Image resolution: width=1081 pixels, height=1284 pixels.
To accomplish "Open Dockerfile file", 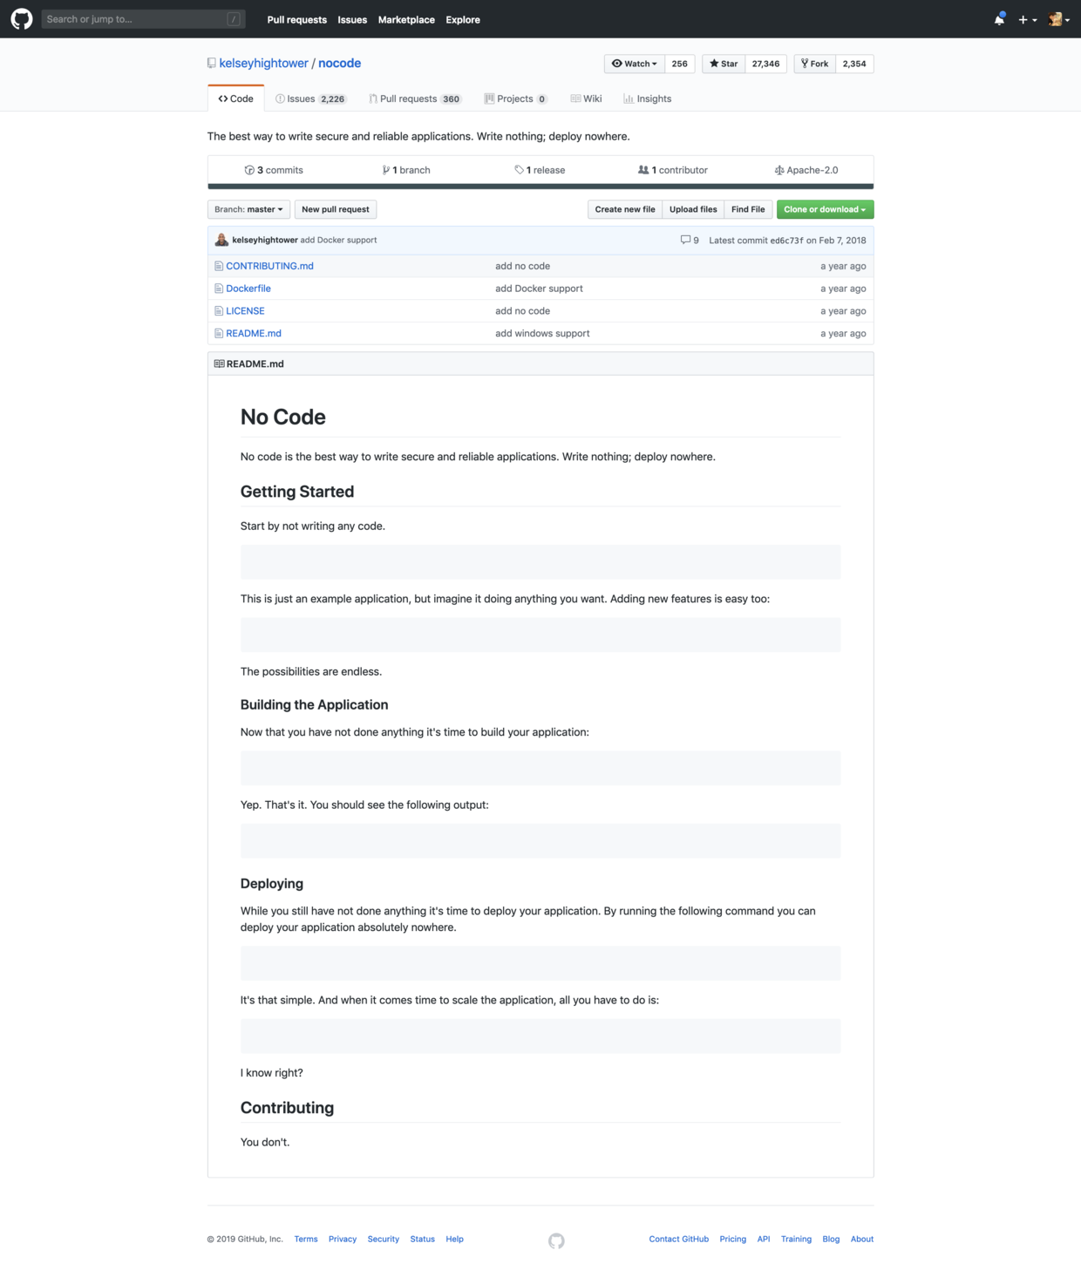I will point(248,289).
